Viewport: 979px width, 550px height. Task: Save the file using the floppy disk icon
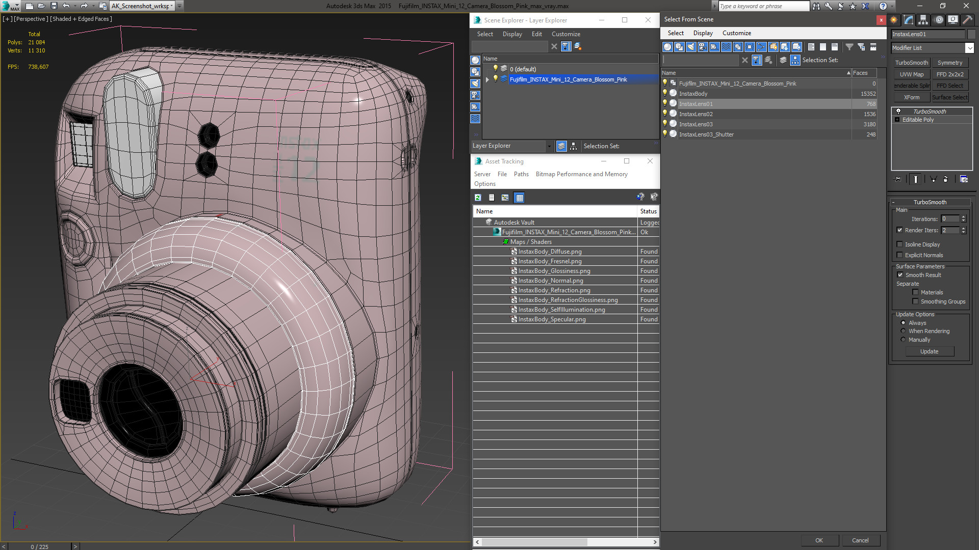54,6
